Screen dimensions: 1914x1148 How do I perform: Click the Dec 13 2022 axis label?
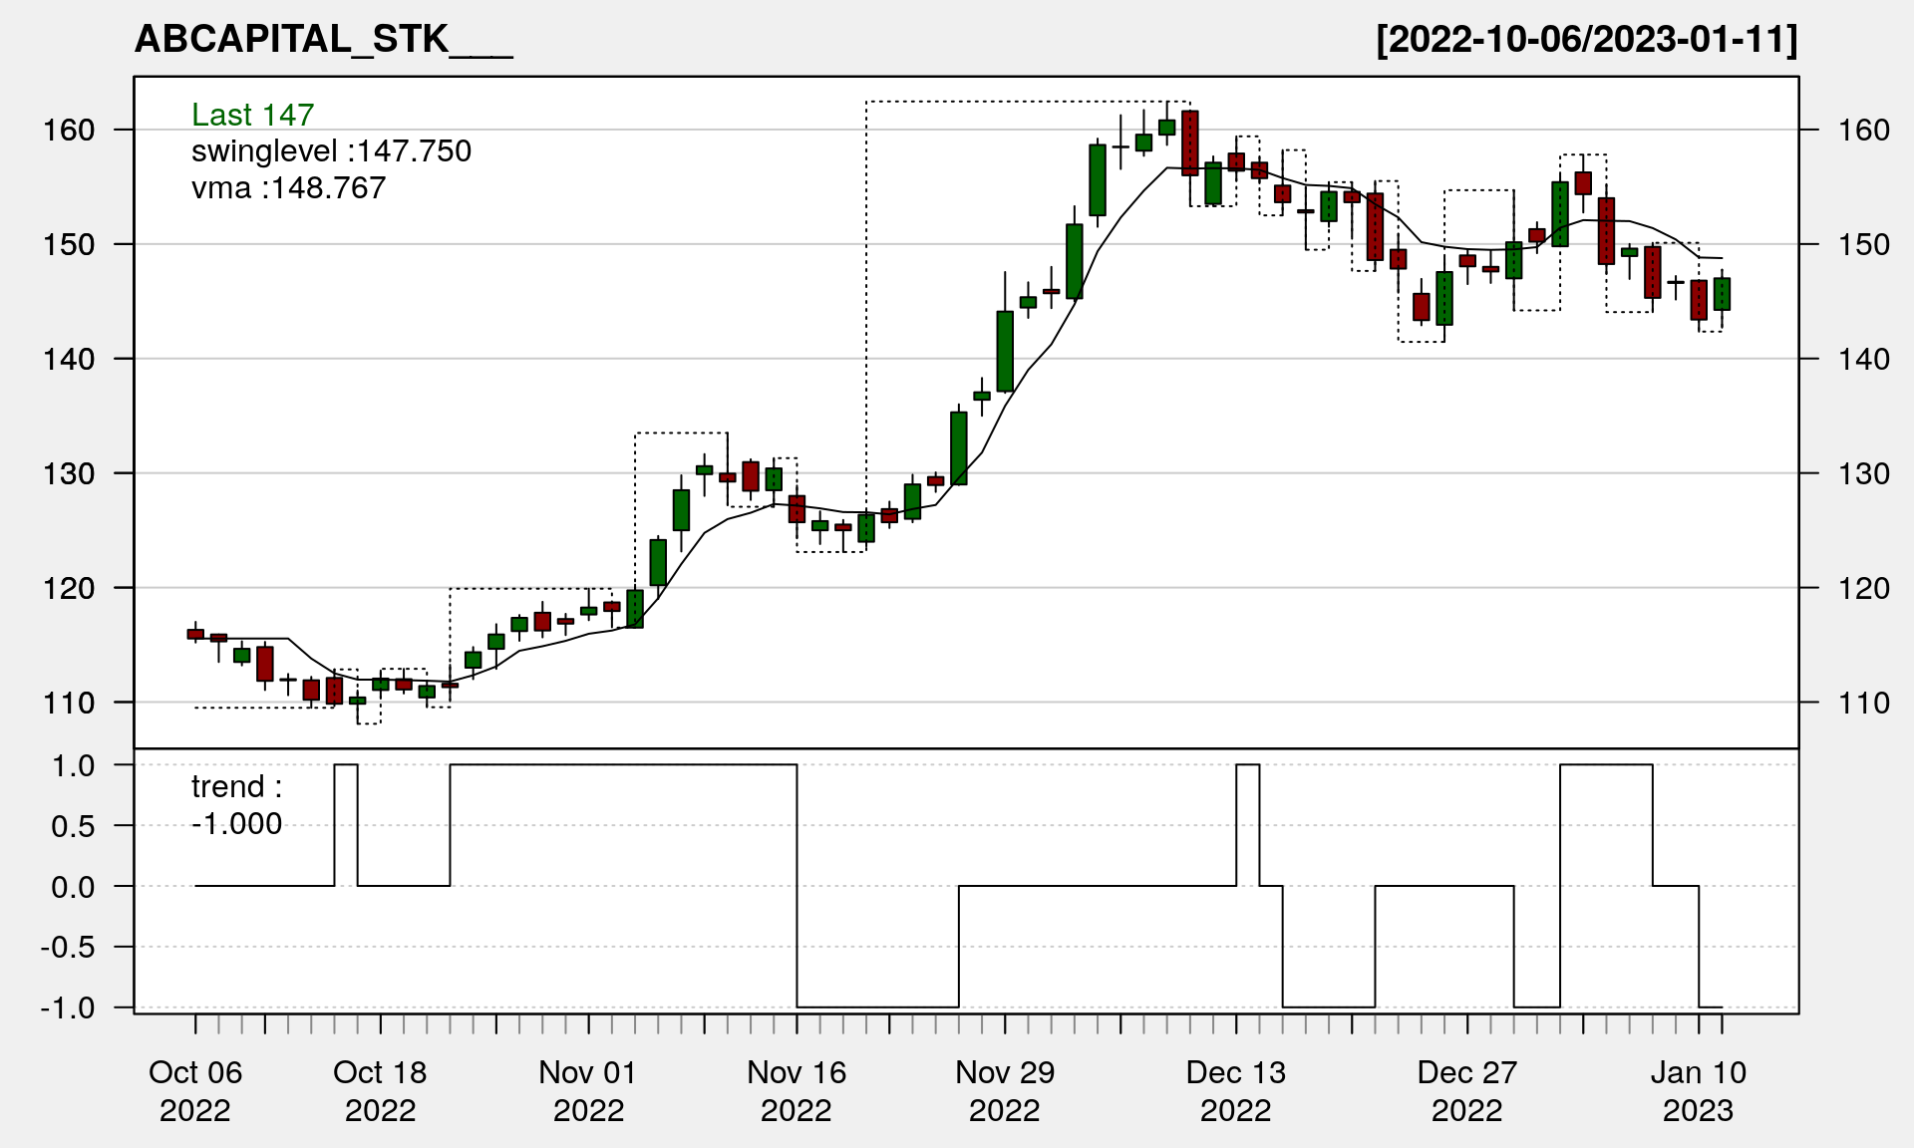1236,1090
